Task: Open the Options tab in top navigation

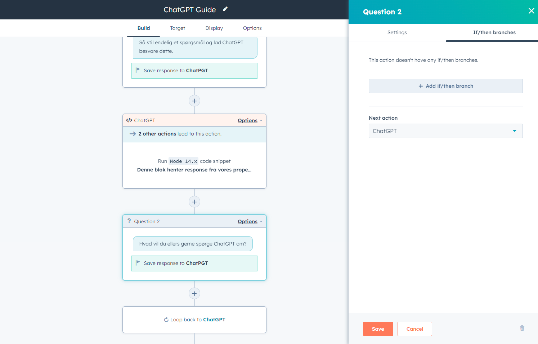Action: coord(252,28)
